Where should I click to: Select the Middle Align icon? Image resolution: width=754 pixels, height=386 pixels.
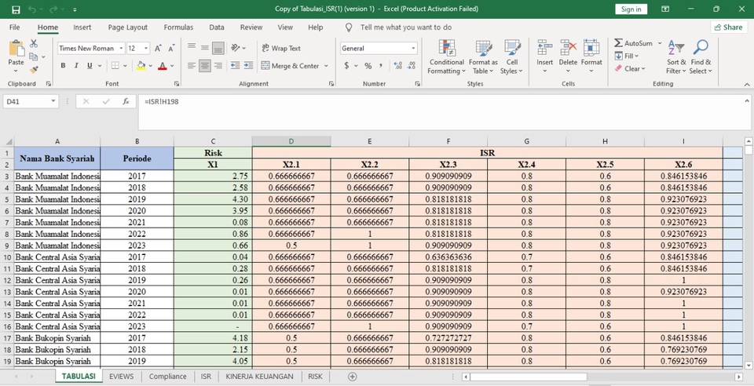(205, 48)
